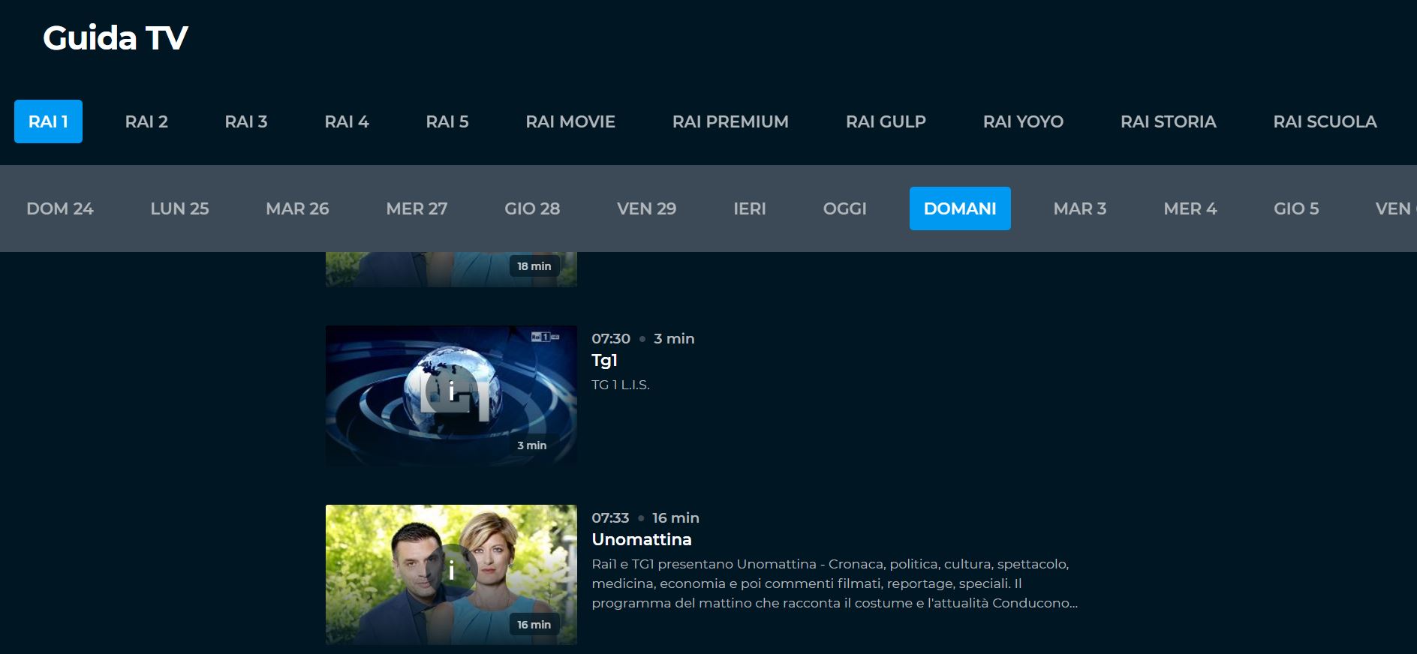This screenshot has width=1417, height=654.
Task: Open the Unomattina 07:33 program thumbnail
Action: [451, 574]
